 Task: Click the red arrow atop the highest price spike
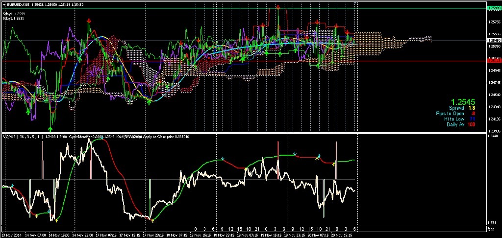[x=278, y=7]
